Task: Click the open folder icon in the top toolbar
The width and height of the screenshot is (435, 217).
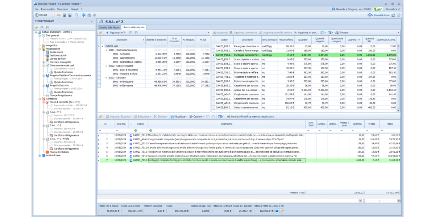Action: click(x=59, y=15)
